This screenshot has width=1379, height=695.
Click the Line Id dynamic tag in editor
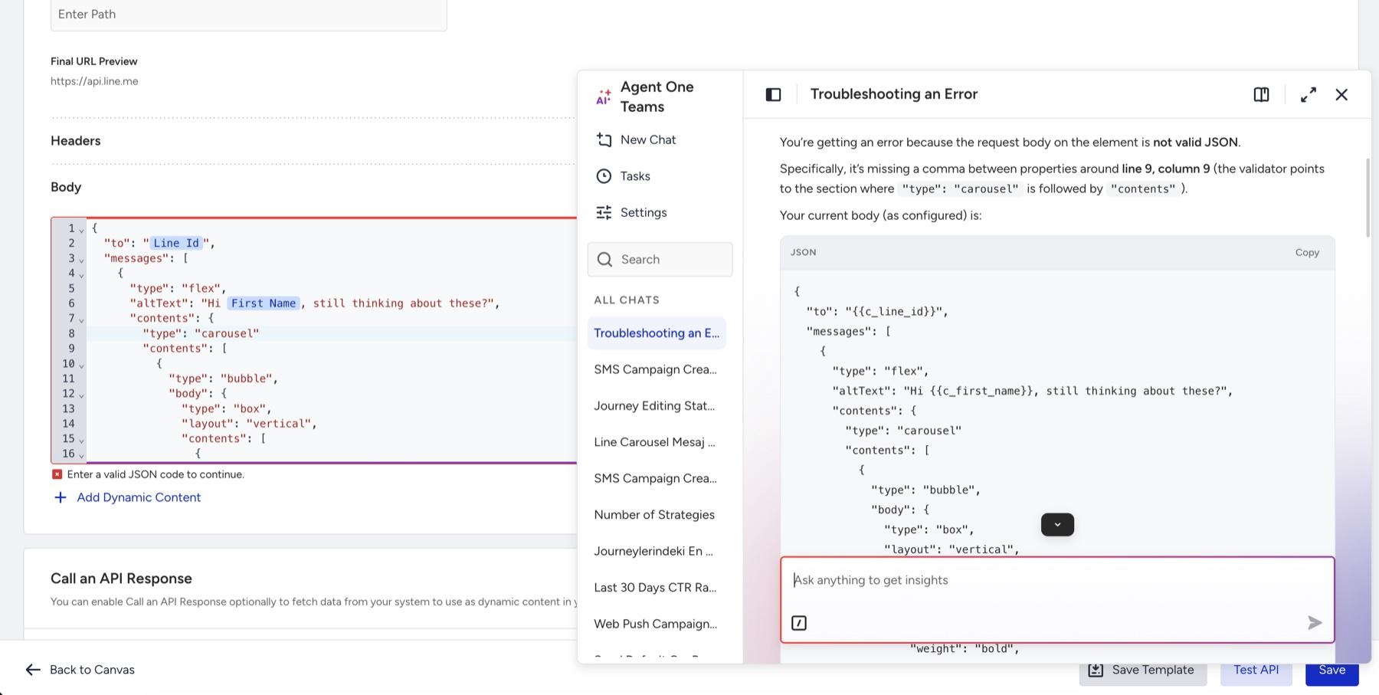click(176, 243)
